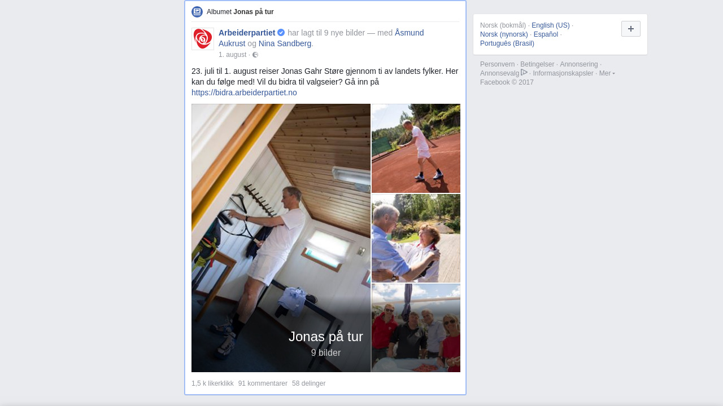Expand the Mer footer dropdown
The width and height of the screenshot is (723, 406).
tap(607, 73)
